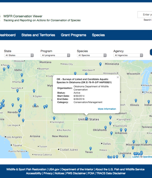This screenshot has height=178, width=152.
Task: Select the map pin above Twin Falls southwest
Action: (17, 91)
